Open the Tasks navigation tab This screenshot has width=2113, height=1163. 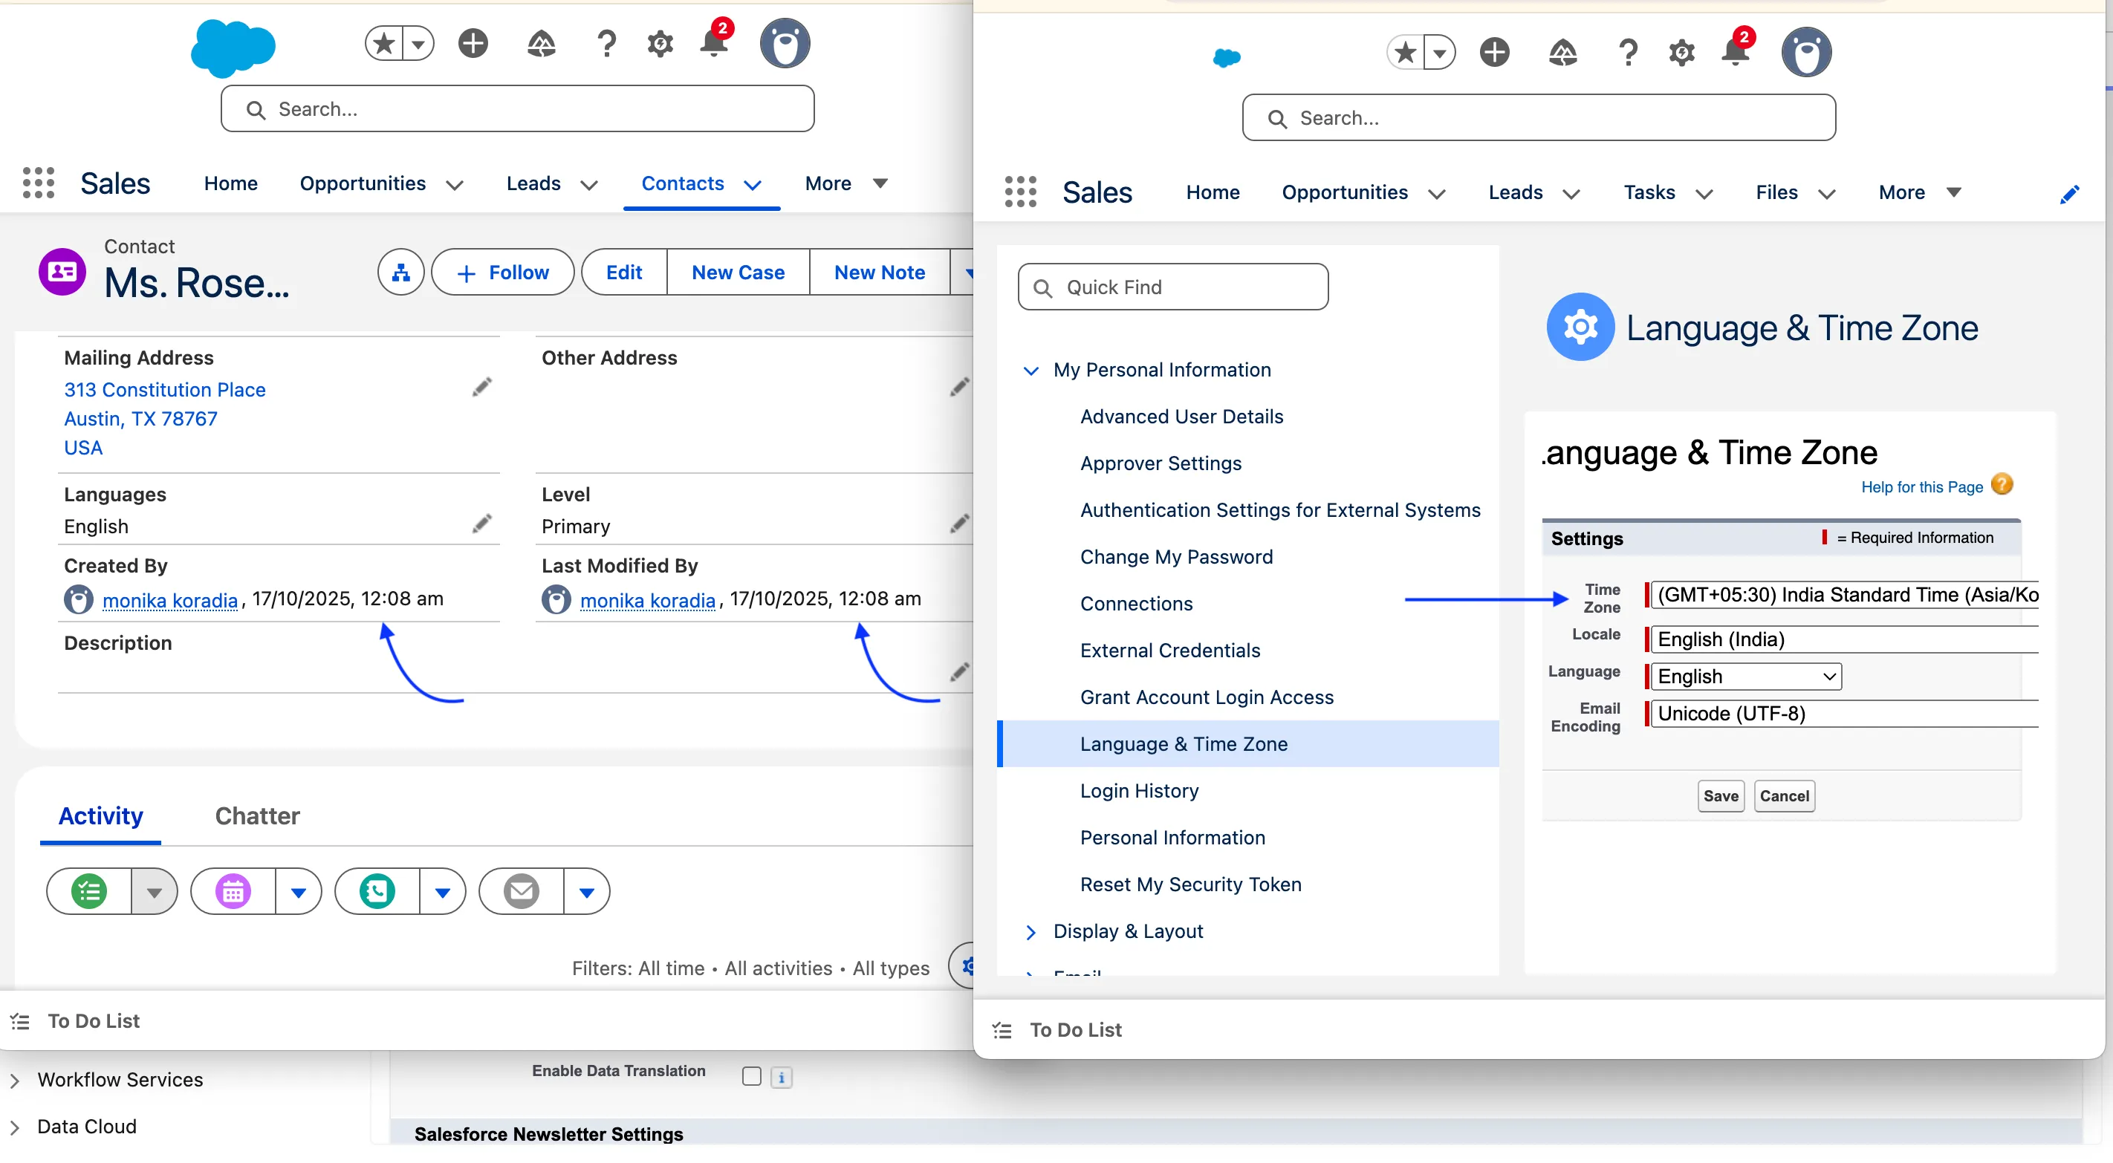[x=1649, y=193]
